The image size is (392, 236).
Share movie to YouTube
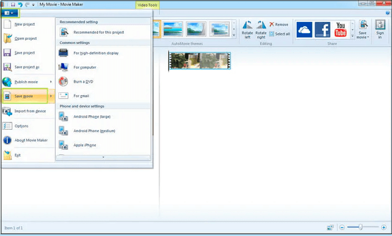coord(340,29)
